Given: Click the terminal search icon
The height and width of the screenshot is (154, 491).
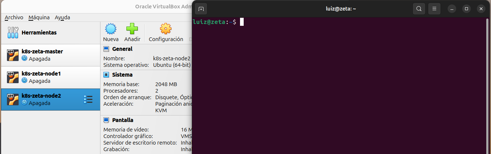Looking at the screenshot, I should point(419,9).
